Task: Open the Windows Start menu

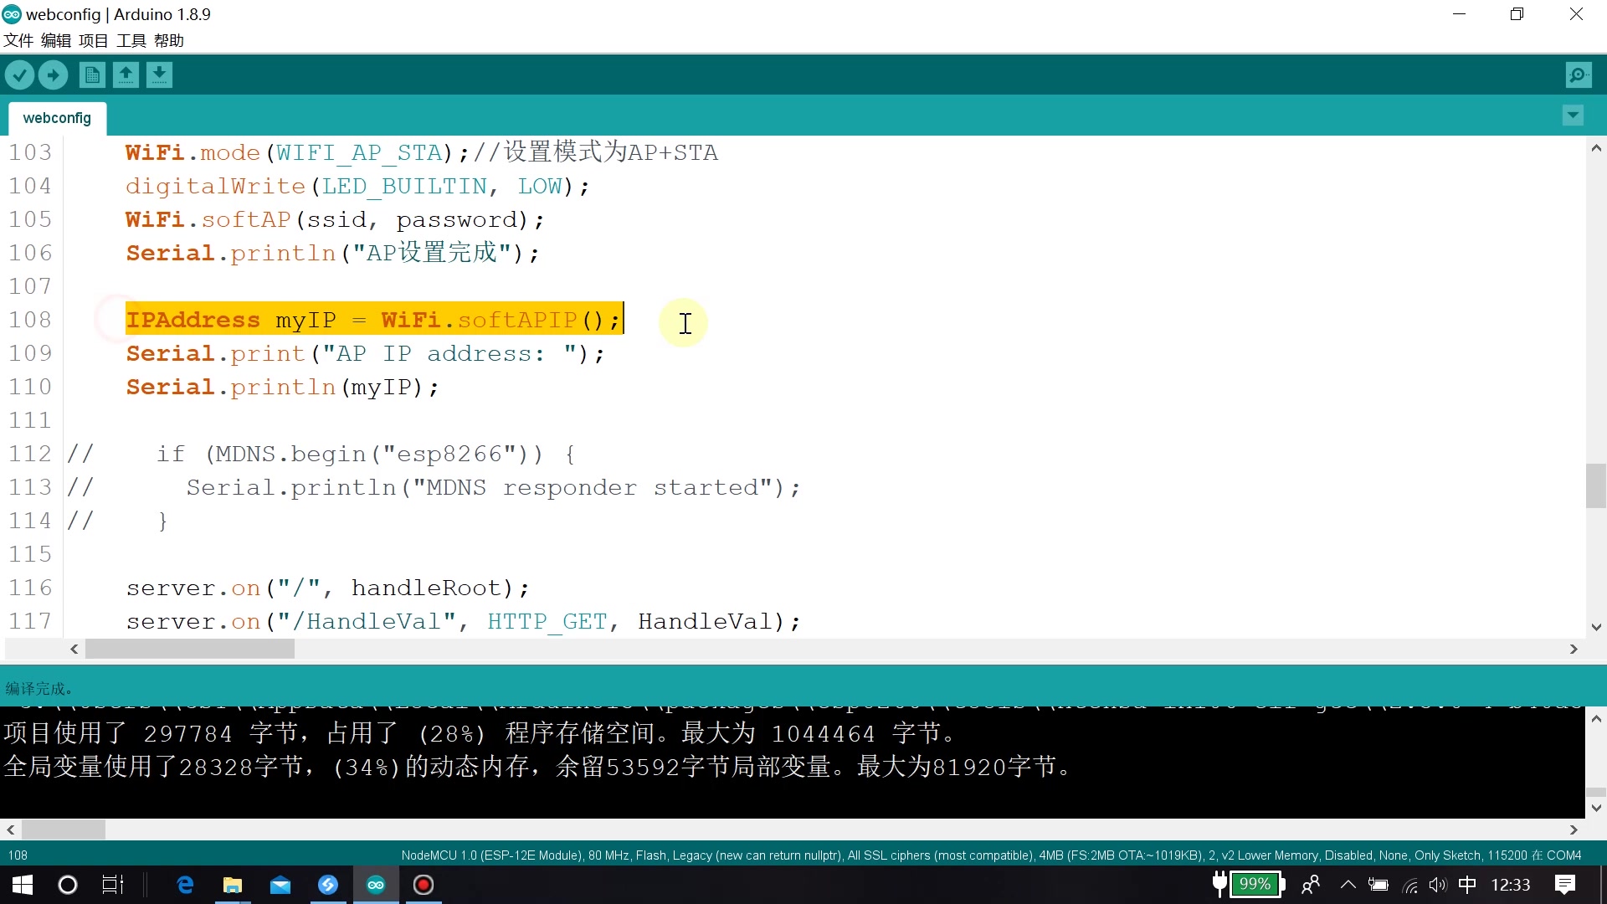Action: 23,885
